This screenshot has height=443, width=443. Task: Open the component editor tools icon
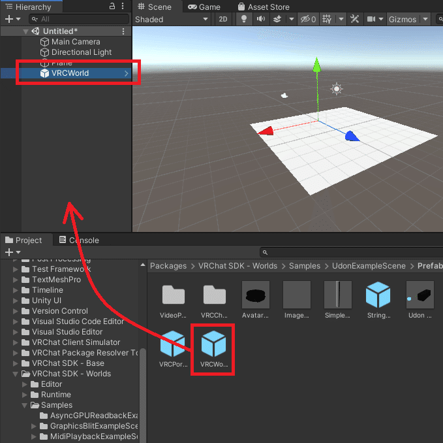click(x=354, y=19)
